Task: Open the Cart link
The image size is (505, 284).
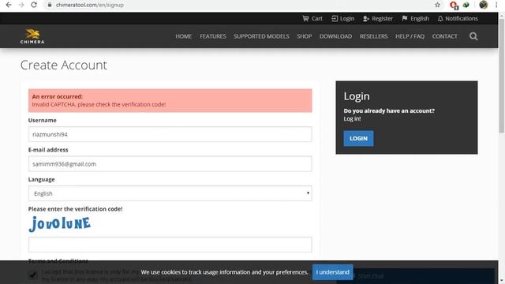Action: (x=317, y=19)
